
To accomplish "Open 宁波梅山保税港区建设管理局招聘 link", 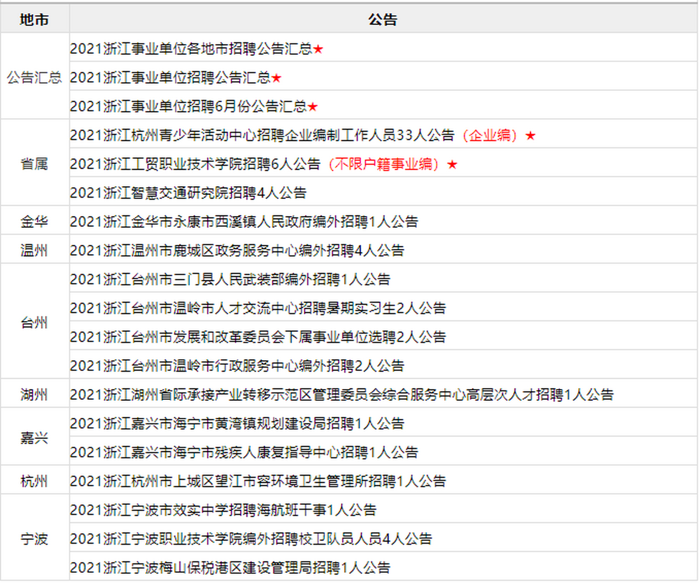I will click(x=230, y=569).
